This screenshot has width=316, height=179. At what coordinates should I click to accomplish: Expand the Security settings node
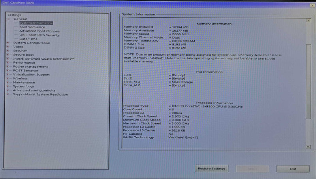pos(8,51)
